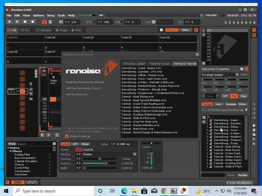Viewport: 262px width, 196px height.
Task: Select Tutorial - Beat Slicing.xrns in dialog
Action: [137, 97]
